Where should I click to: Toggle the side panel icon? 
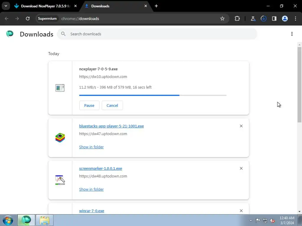(x=274, y=19)
